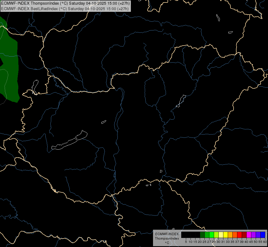The image size is (268, 247).
Task: Click the legend's ECMWF-INDEX label
Action: pyautogui.click(x=167, y=234)
